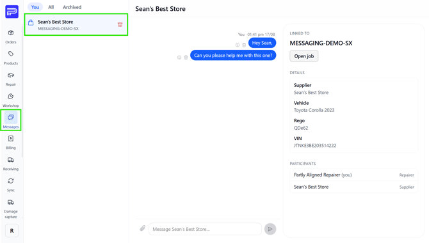Viewport: 429px width, 243px height.
Task: Archive the Sean's Best Store conversation
Action: pyautogui.click(x=120, y=24)
